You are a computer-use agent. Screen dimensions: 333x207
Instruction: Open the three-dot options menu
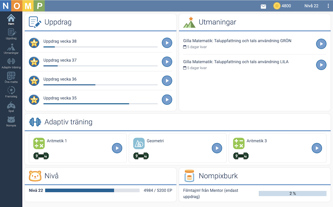pyautogui.click(x=328, y=6)
